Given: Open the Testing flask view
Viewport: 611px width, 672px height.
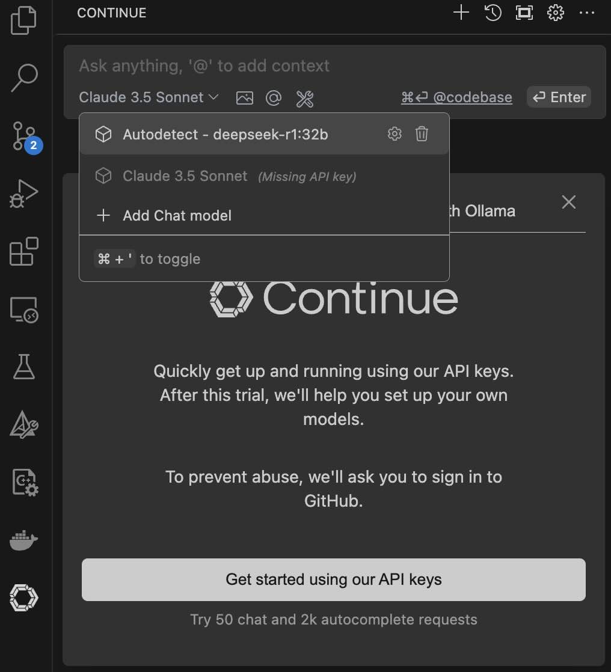Looking at the screenshot, I should (x=23, y=367).
